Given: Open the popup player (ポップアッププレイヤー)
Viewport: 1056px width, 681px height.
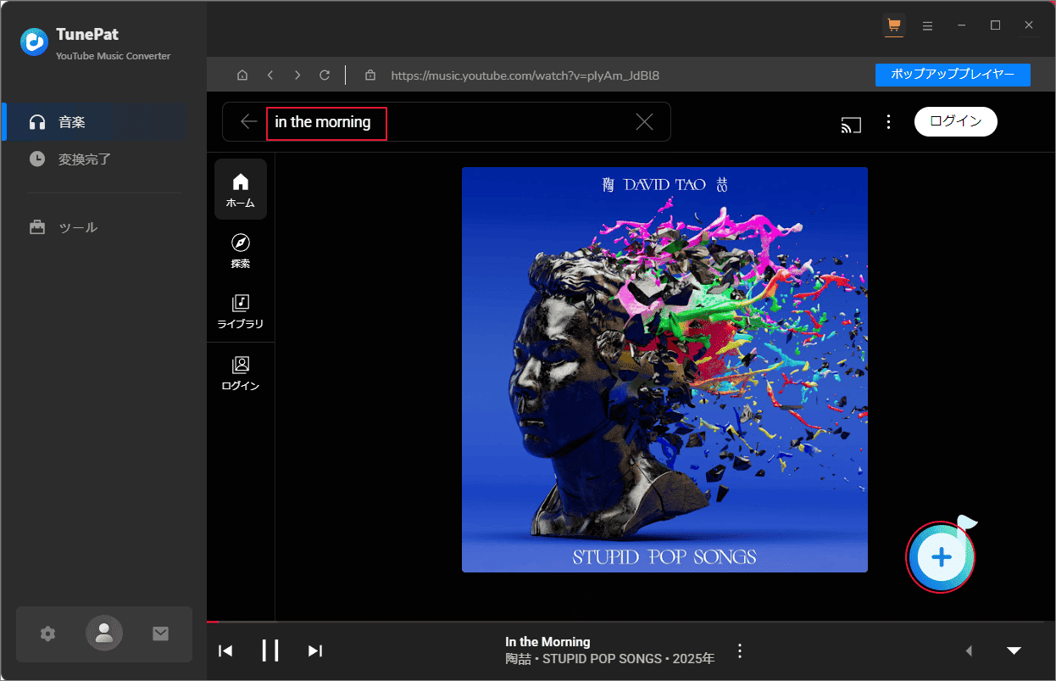Looking at the screenshot, I should click(953, 75).
